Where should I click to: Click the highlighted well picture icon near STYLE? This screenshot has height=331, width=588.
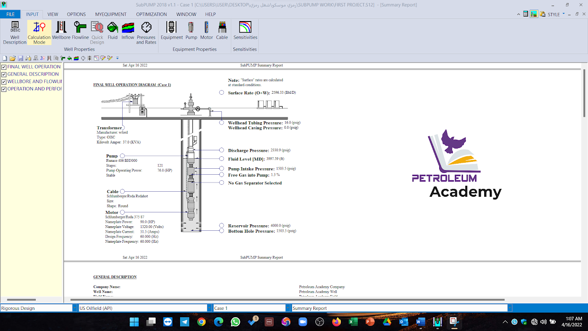click(x=534, y=14)
